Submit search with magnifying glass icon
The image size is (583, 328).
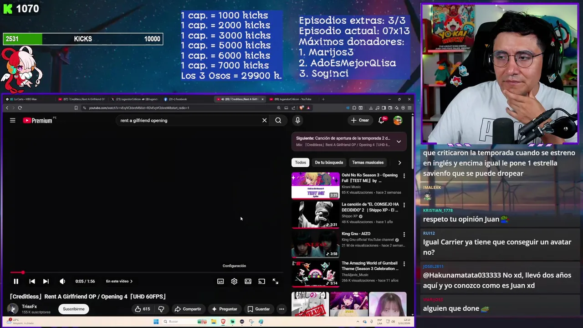coord(278,120)
